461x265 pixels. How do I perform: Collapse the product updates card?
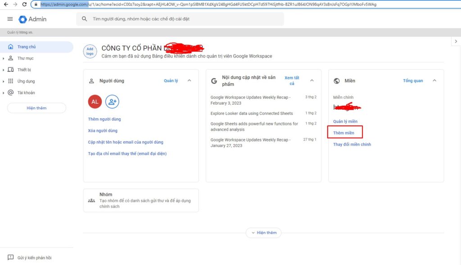[x=312, y=81]
